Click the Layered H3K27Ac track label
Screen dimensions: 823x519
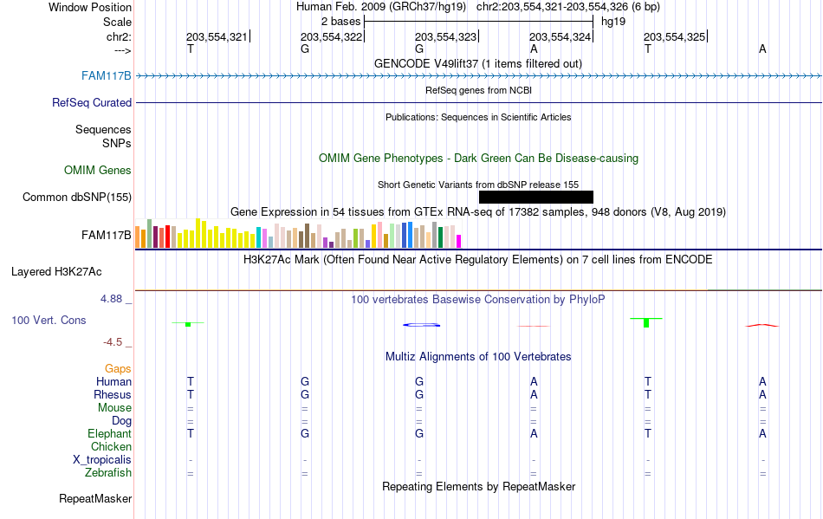pyautogui.click(x=56, y=271)
